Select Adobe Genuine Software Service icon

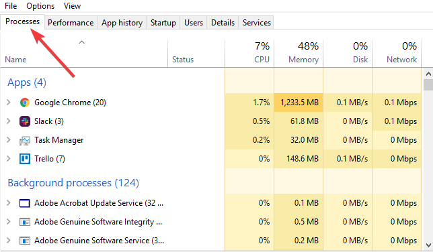[x=25, y=241]
